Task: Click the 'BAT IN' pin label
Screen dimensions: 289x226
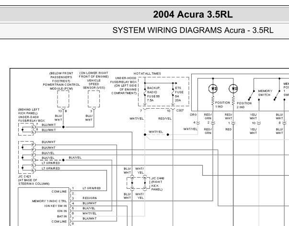Action: (62, 216)
